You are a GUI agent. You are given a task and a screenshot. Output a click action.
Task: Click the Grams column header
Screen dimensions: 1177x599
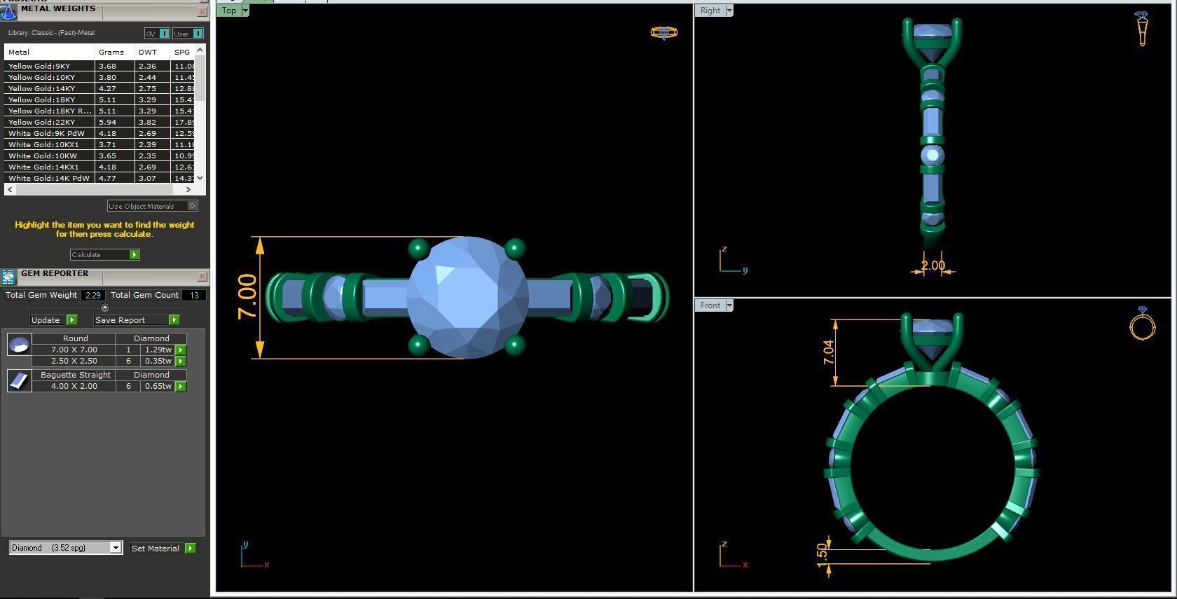click(114, 52)
